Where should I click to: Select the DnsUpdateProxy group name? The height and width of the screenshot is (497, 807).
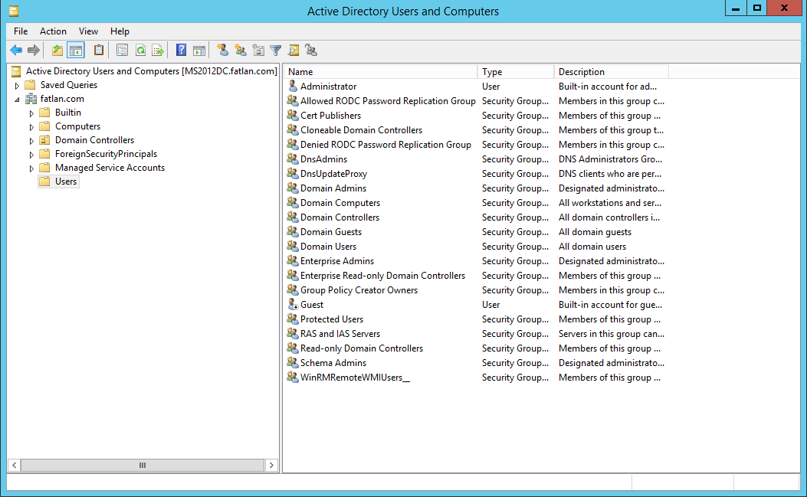point(333,174)
